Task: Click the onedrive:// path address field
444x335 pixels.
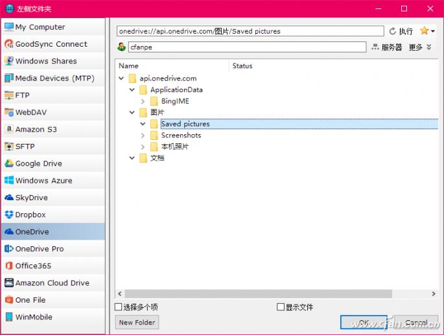Action: coord(250,31)
